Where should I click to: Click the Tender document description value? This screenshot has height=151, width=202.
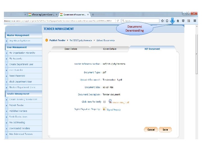tap(111, 95)
